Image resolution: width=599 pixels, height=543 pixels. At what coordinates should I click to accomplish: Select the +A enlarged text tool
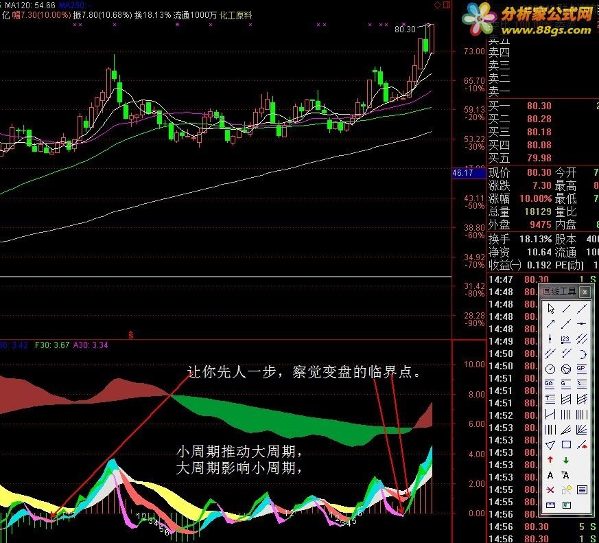(565, 475)
